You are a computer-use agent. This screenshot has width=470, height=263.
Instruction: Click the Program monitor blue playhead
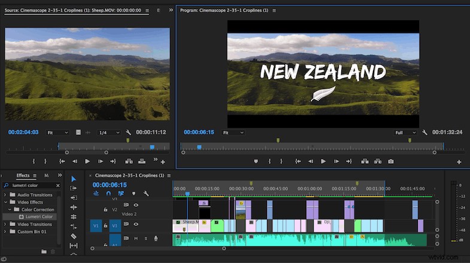199,147
